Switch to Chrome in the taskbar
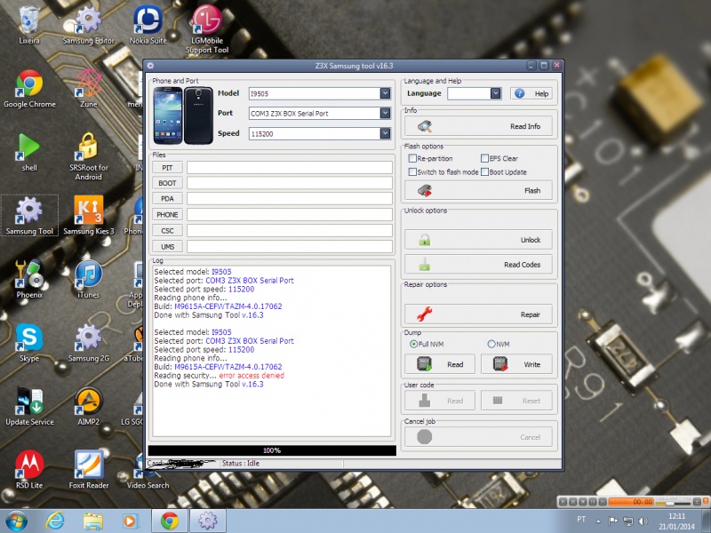The image size is (711, 533). (169, 521)
